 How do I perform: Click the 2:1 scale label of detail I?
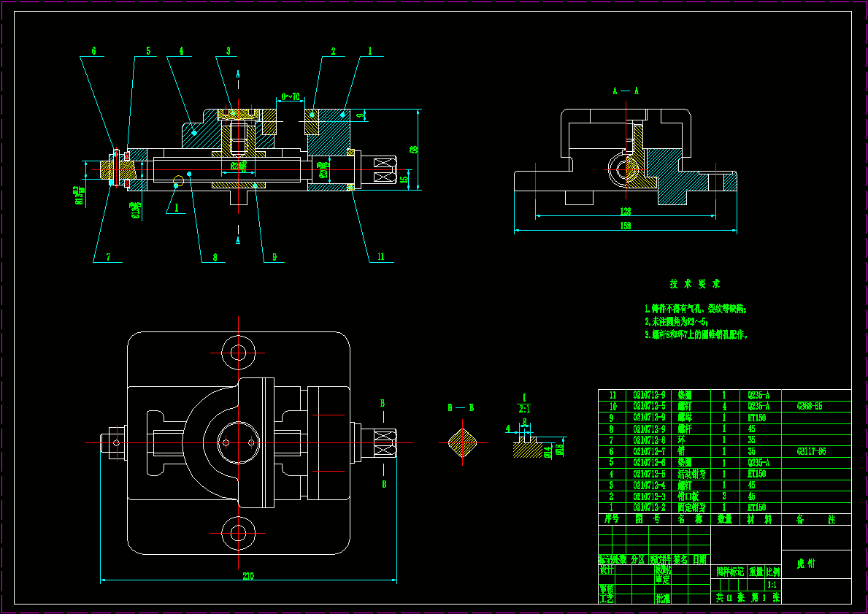(x=523, y=409)
